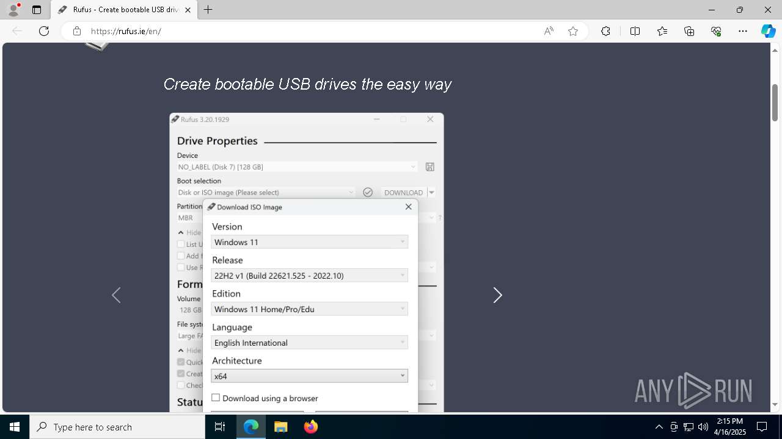Refresh the current page
This screenshot has width=782, height=439.
[44, 31]
